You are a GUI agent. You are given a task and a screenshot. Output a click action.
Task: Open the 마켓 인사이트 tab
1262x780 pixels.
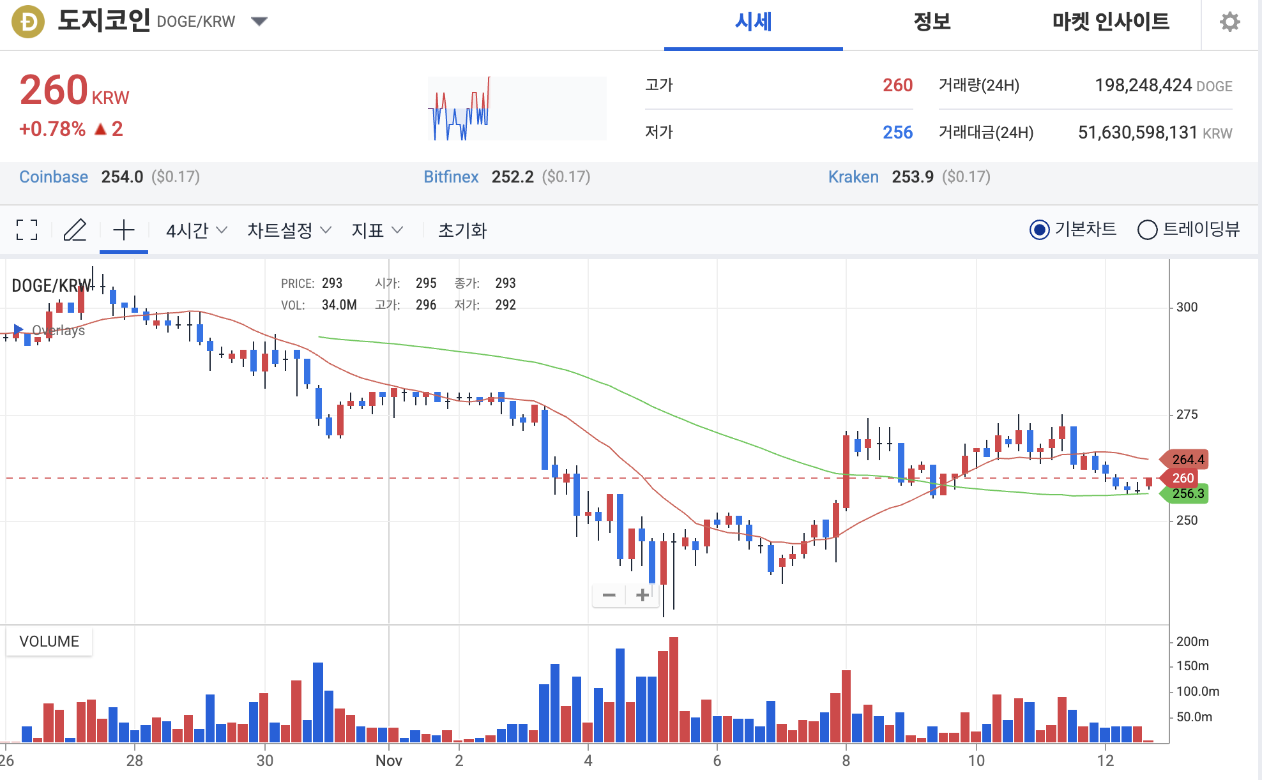[1111, 22]
